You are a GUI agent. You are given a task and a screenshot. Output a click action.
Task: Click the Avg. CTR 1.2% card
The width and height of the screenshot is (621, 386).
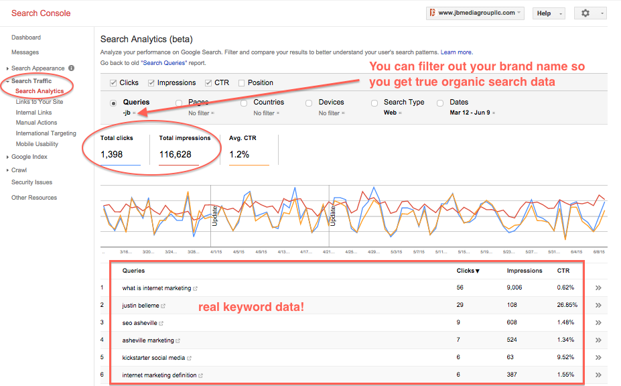pyautogui.click(x=249, y=150)
